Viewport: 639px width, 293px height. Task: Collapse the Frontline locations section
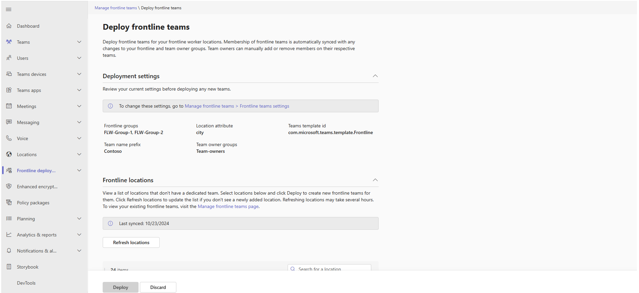tap(375, 180)
